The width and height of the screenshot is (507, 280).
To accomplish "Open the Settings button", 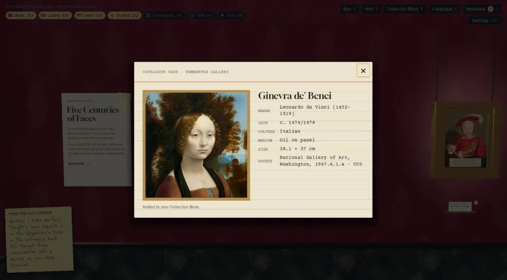I will coord(485,20).
